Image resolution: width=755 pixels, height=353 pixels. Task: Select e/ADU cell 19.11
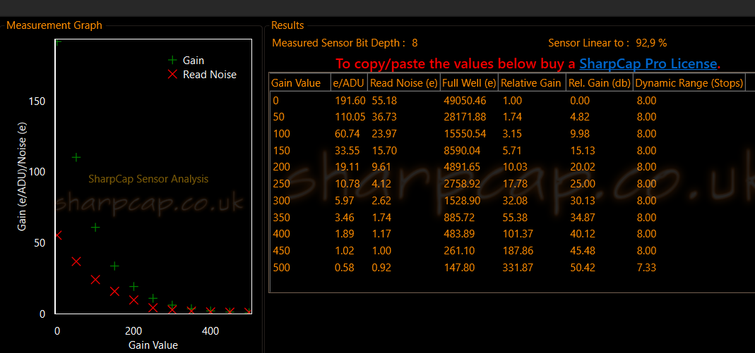pyautogui.click(x=347, y=167)
